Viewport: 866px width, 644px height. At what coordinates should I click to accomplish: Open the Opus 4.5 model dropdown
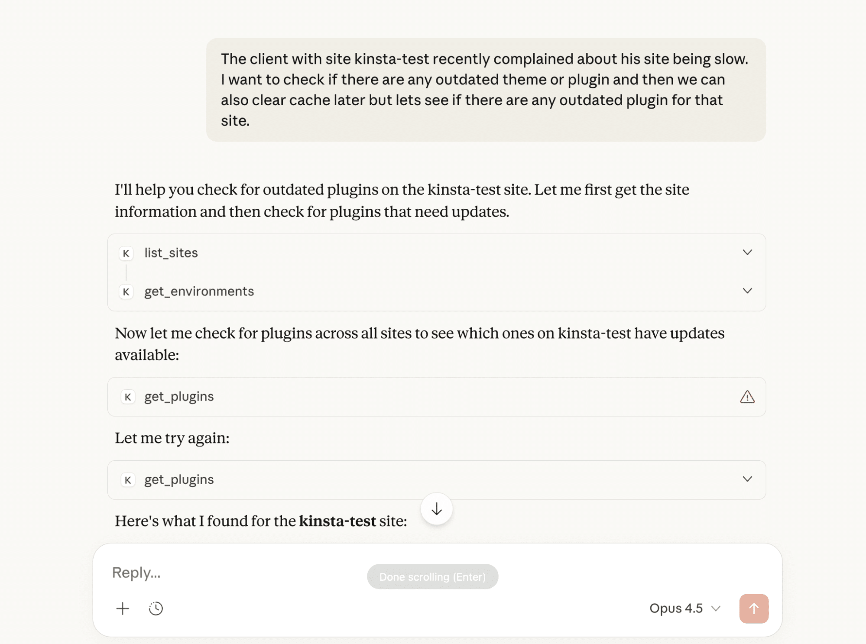[684, 608]
